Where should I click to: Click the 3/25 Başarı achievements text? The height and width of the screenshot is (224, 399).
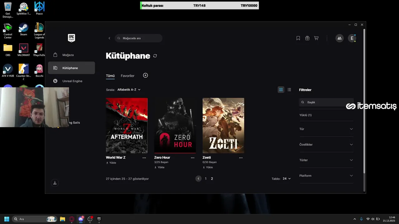click(x=161, y=162)
